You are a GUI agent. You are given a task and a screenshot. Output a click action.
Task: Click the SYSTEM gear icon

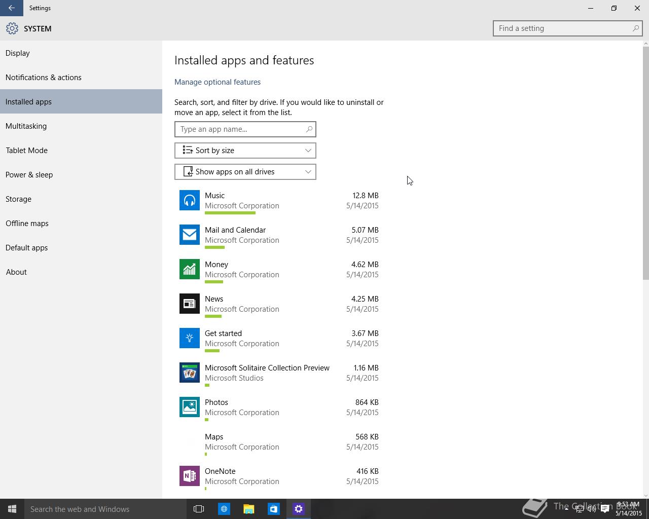pyautogui.click(x=12, y=28)
